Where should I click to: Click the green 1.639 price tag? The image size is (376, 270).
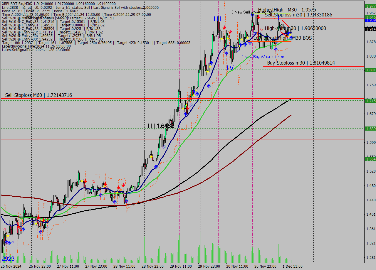tap(370, 129)
